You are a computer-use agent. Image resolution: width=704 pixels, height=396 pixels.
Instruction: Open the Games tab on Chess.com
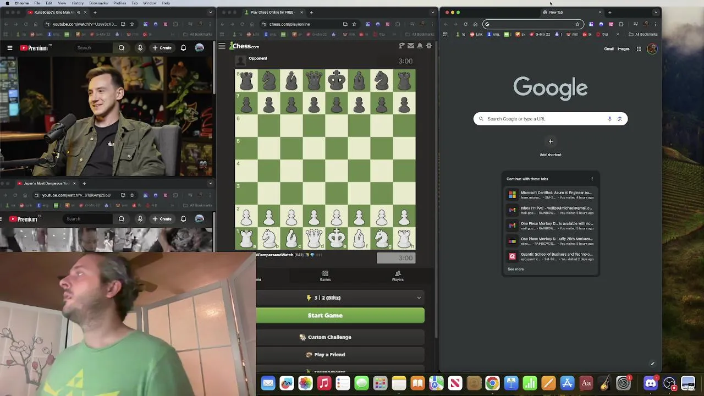pyautogui.click(x=325, y=276)
